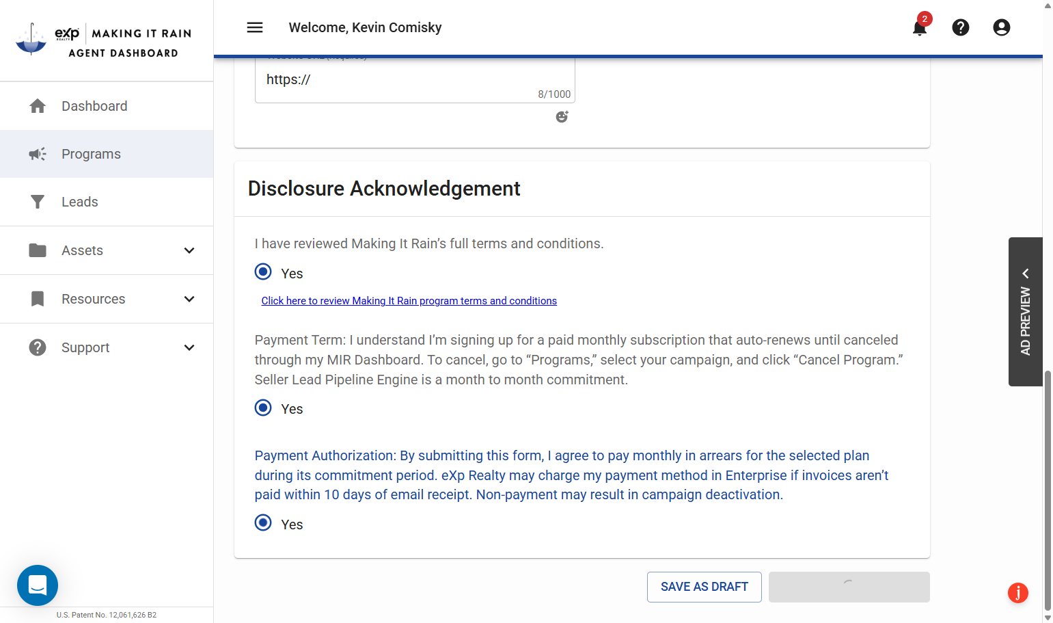Click the Leads funnel icon
1053x623 pixels.
(38, 202)
